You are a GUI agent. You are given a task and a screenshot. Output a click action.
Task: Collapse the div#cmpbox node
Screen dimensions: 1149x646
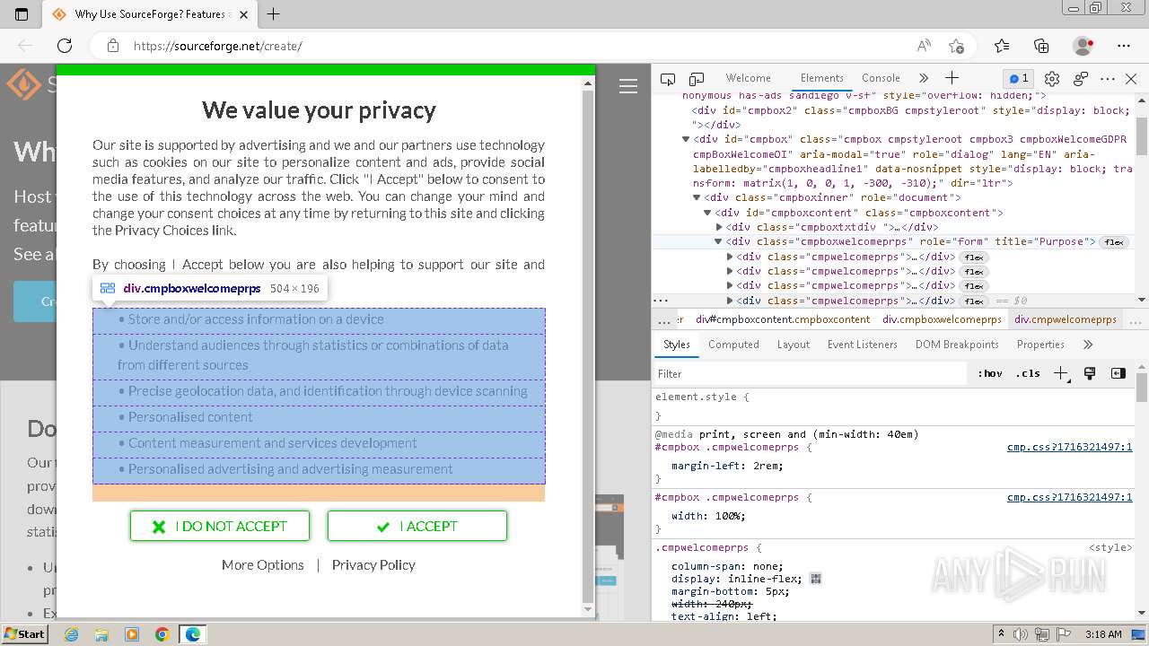686,139
